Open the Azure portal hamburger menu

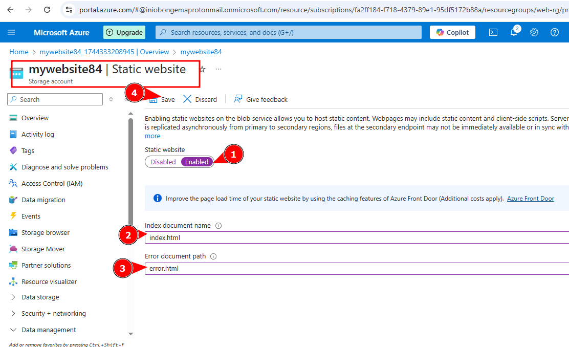point(11,32)
